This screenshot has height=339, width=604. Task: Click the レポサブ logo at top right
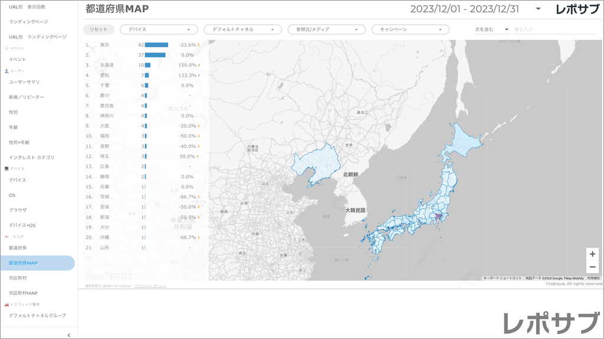pos(577,9)
